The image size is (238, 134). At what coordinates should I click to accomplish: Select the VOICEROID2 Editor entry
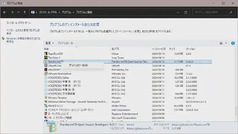coord(128,77)
